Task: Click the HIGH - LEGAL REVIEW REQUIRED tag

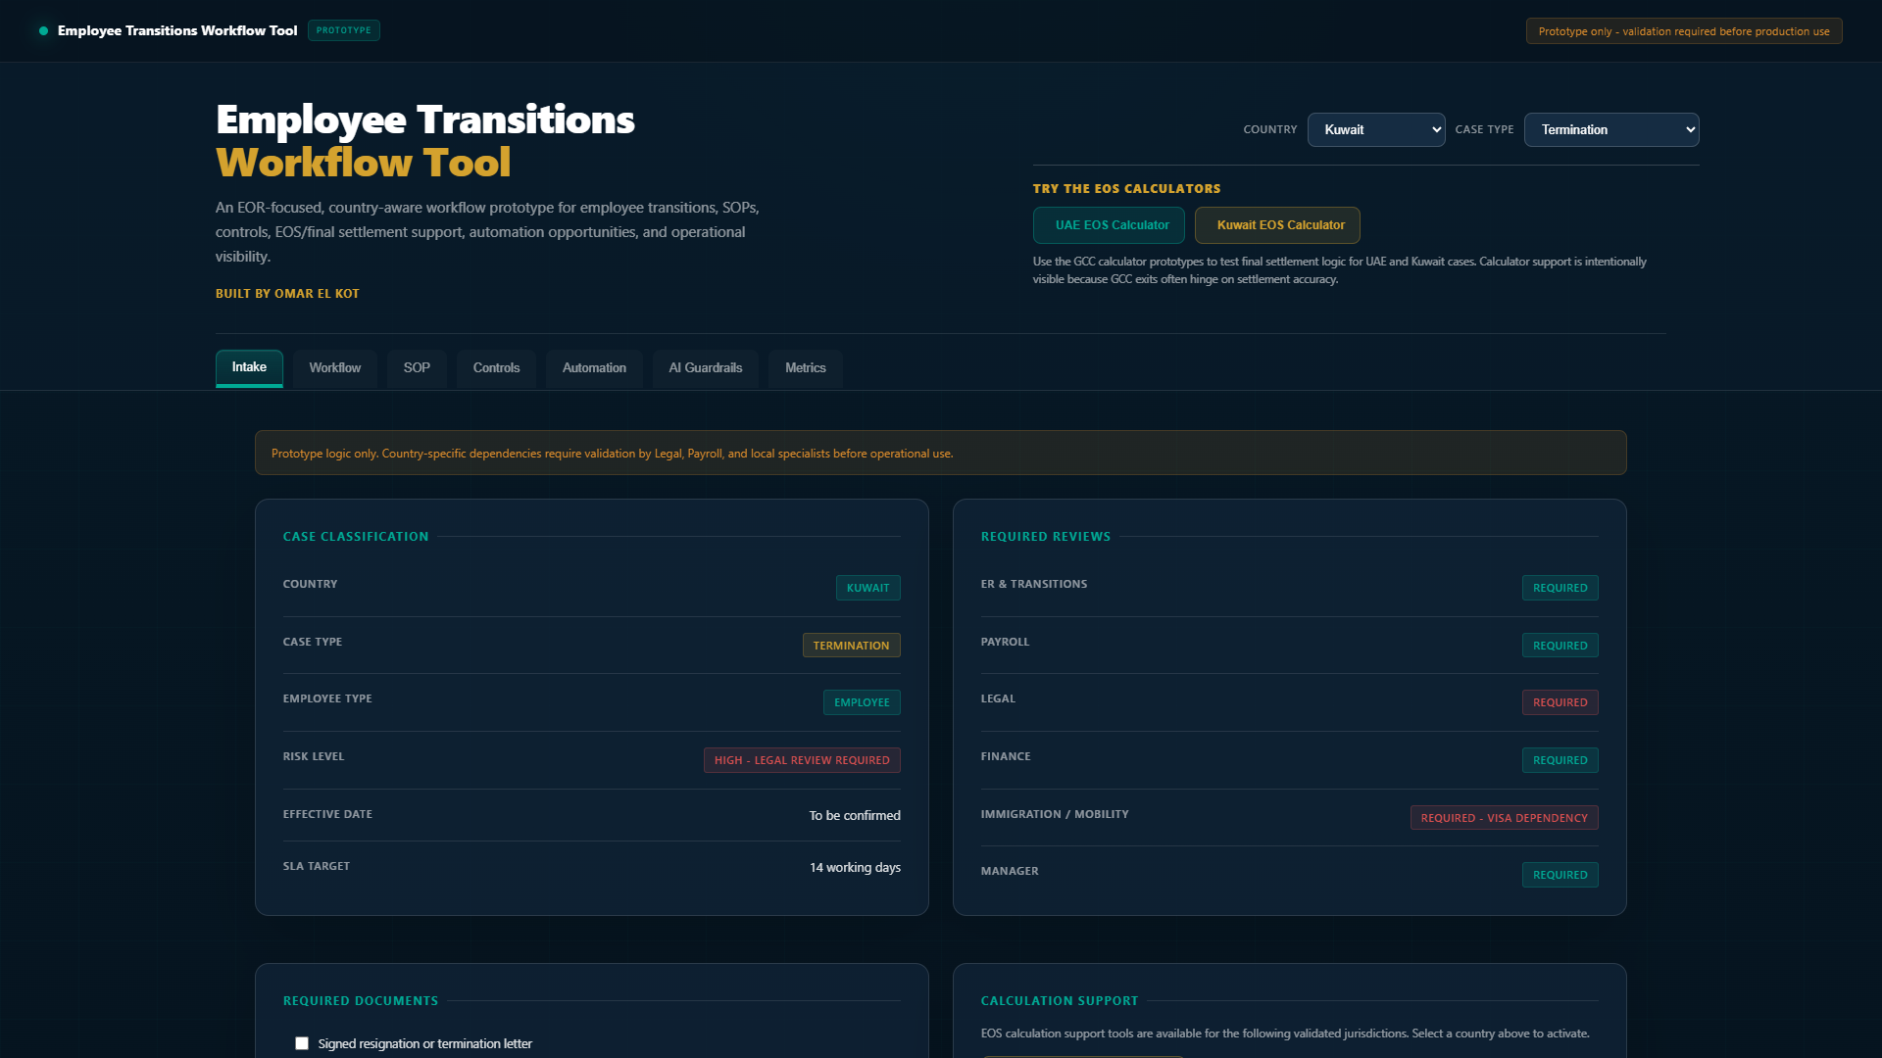Action: click(x=802, y=760)
